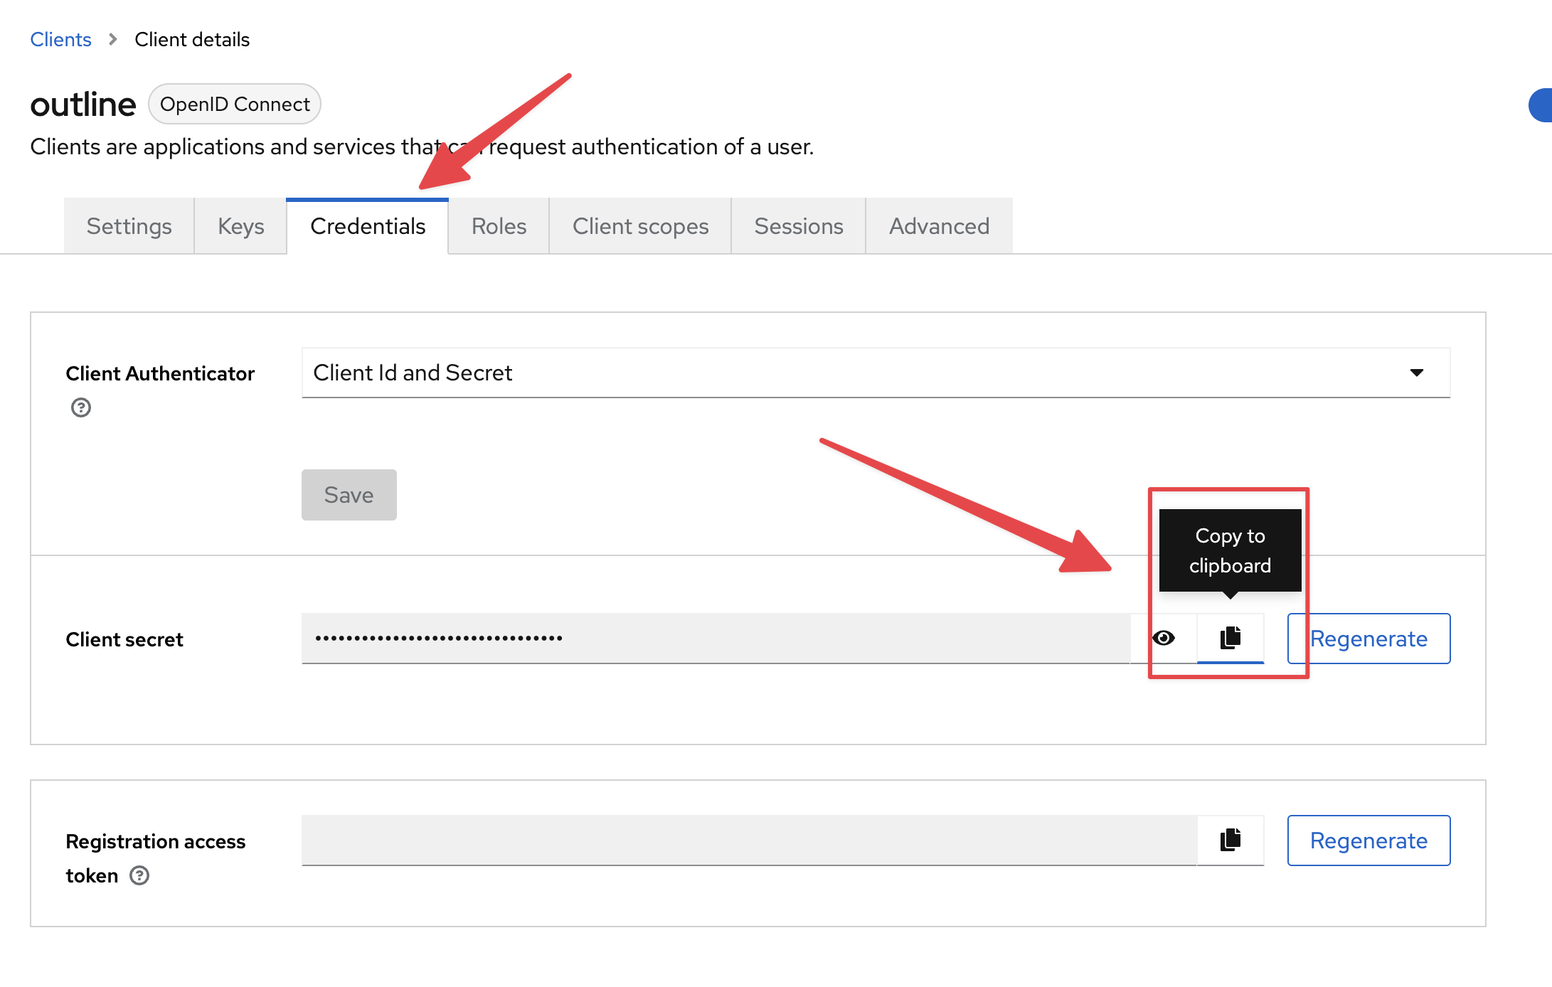Screen dimensions: 1552x987
Task: Click the breadcrumb chevron separator
Action: point(112,39)
